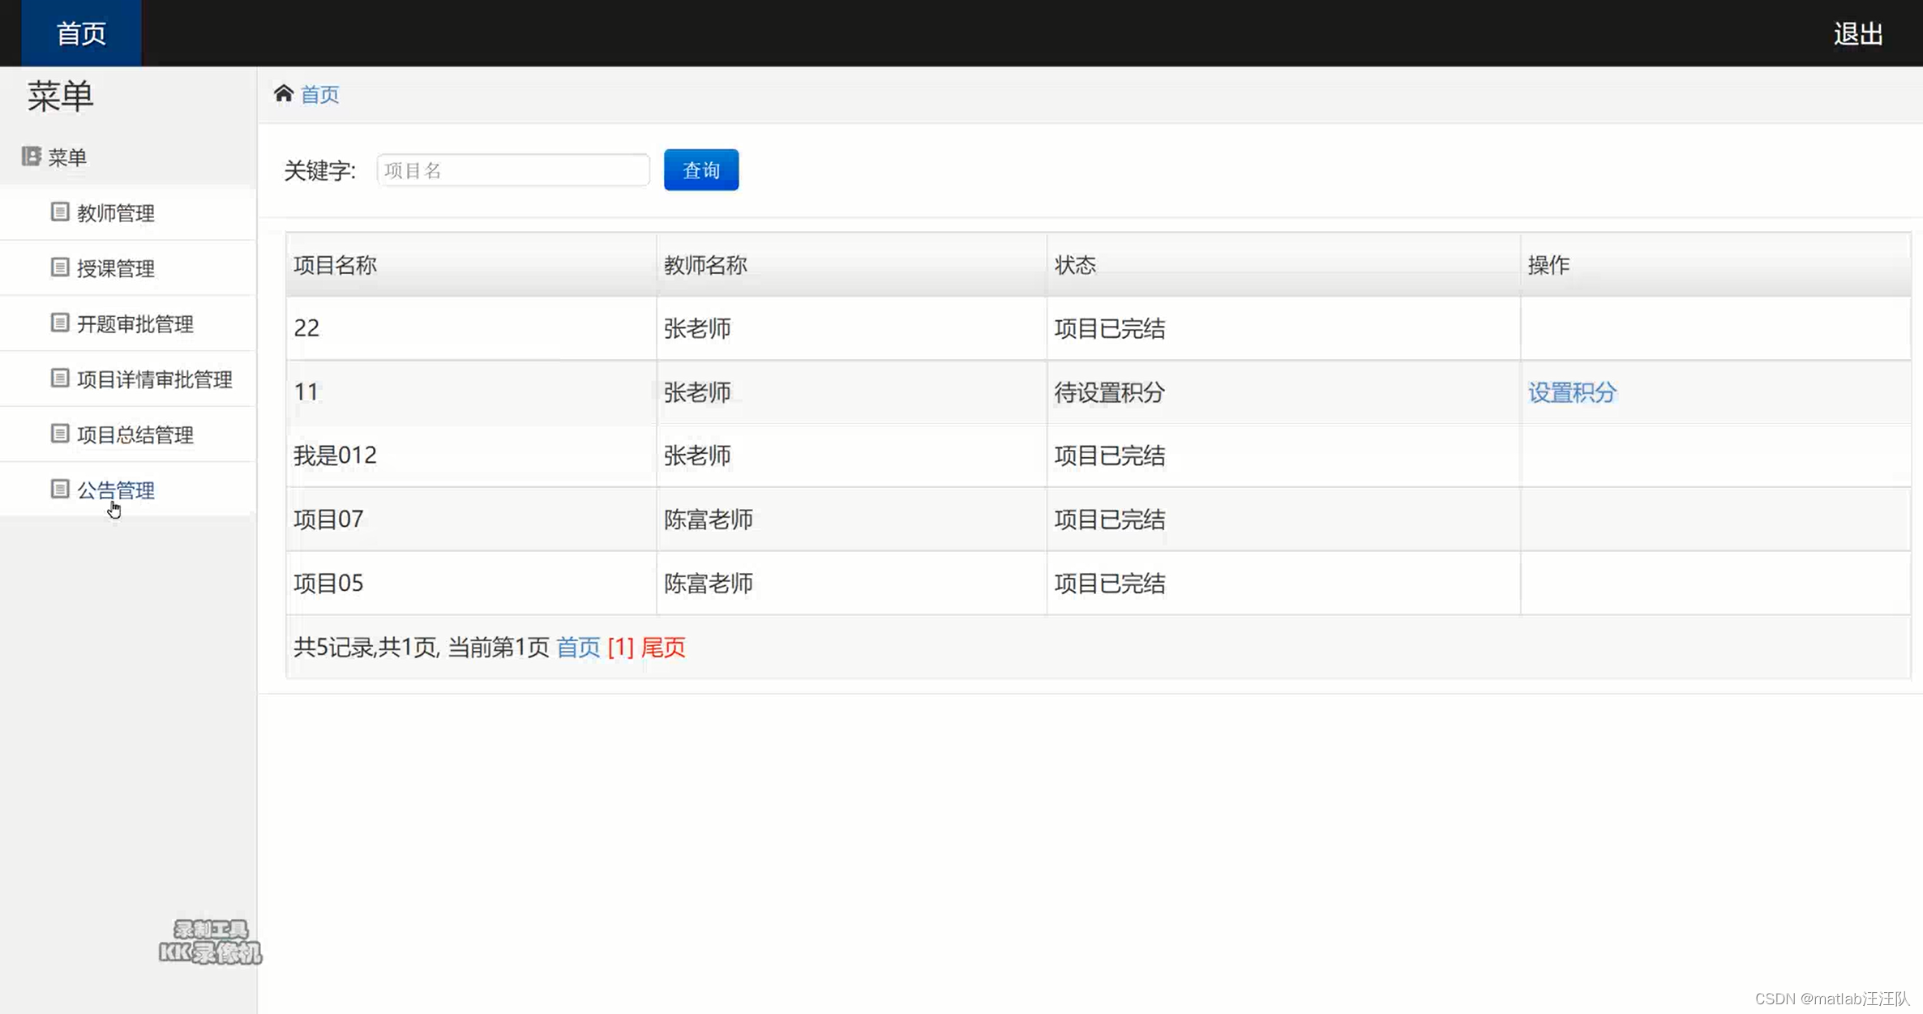
Task: Open 教师管理 menu entry
Action: pos(116,213)
